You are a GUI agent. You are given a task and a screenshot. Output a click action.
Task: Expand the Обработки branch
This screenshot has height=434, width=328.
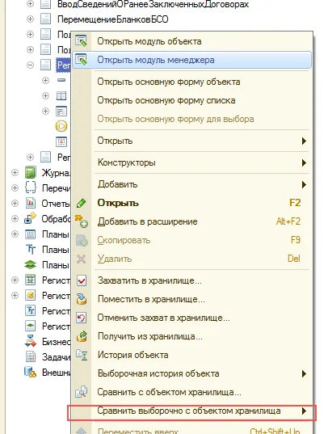(15, 219)
